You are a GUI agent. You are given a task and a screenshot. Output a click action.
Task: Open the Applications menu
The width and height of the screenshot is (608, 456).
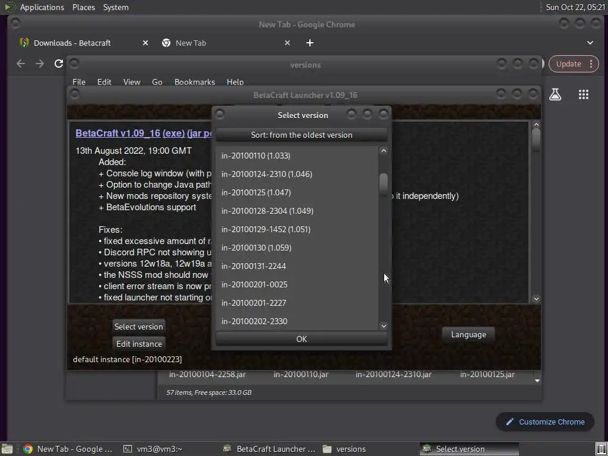click(x=42, y=7)
